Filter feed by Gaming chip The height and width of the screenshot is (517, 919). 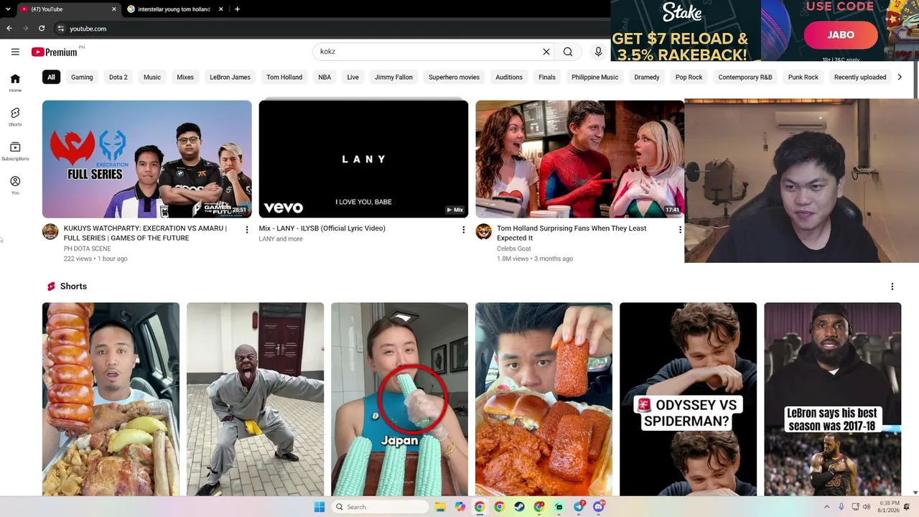(x=82, y=77)
